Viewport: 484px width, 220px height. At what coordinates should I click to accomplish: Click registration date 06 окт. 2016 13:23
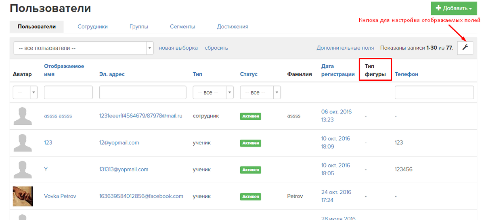[x=336, y=116]
